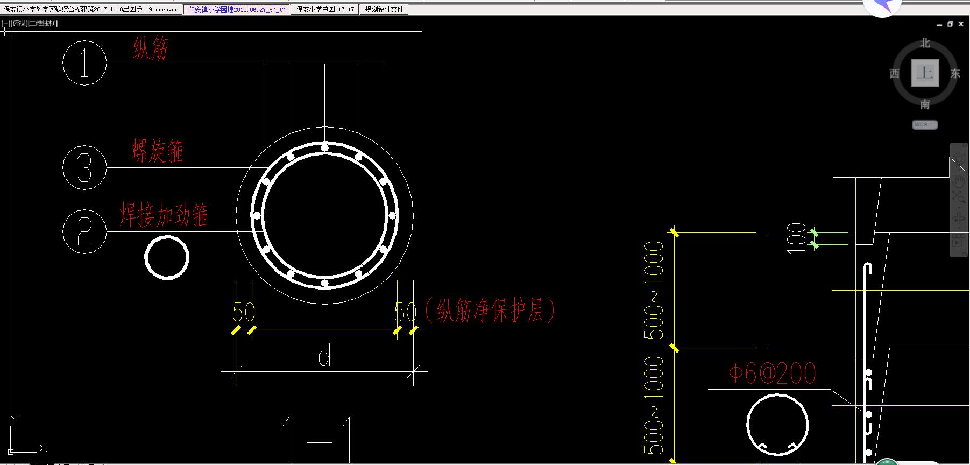Click the UCS origin icon
Screen dimensions: 970x465
[x=10, y=451]
